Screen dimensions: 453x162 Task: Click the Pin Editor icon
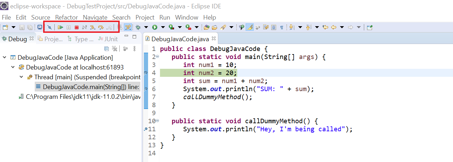point(369,27)
